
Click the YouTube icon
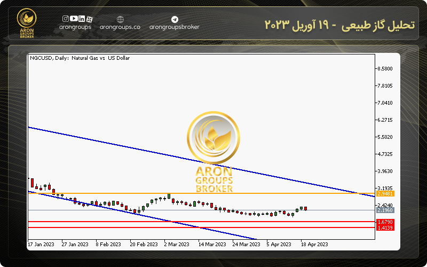click(x=74, y=19)
